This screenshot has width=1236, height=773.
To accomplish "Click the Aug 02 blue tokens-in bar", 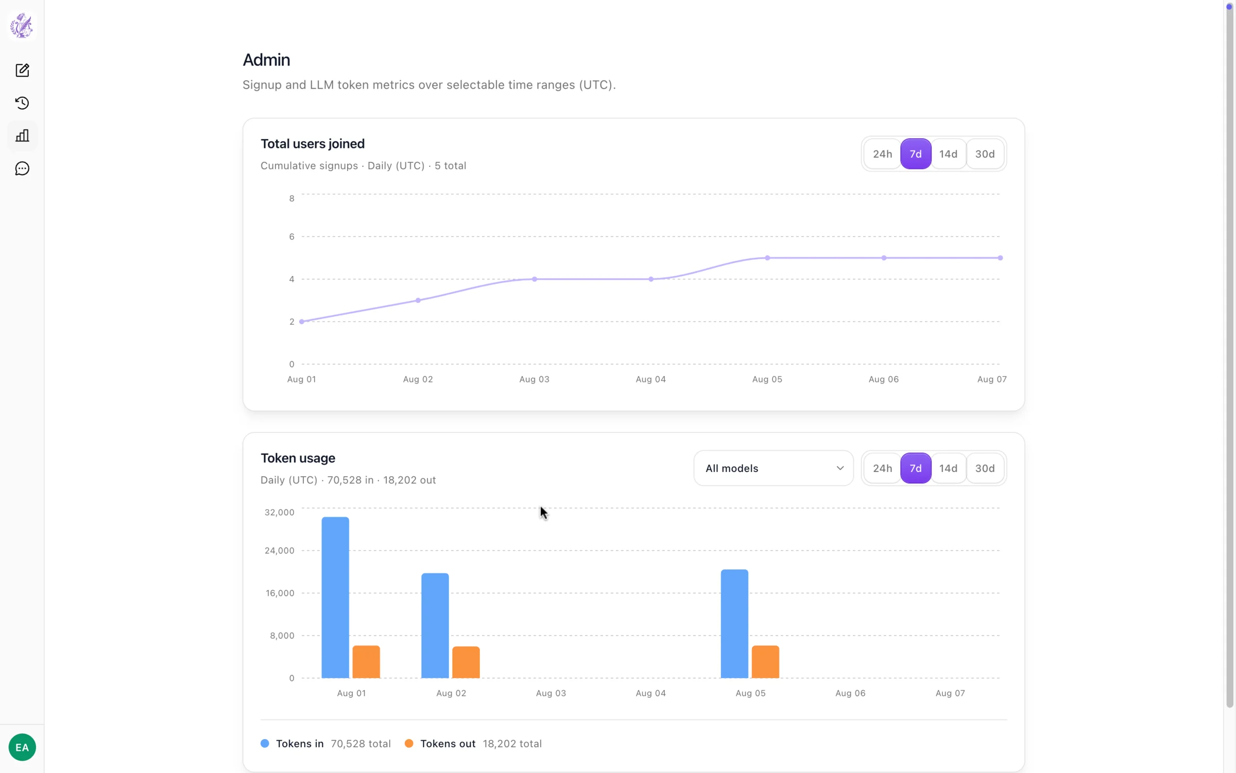I will click(435, 625).
